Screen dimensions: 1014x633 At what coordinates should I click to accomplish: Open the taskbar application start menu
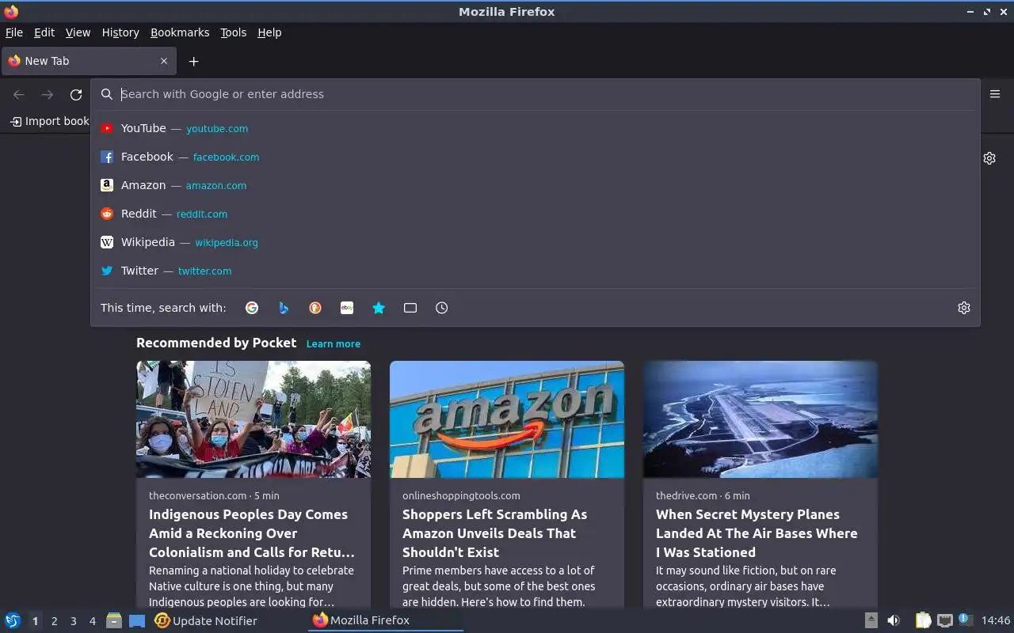(13, 620)
